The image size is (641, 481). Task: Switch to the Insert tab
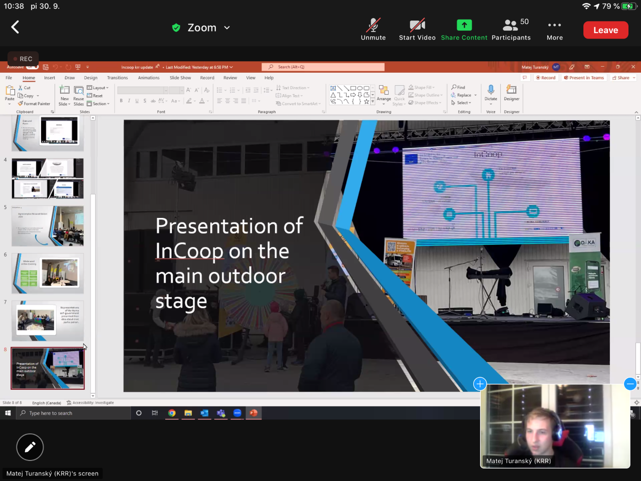click(x=50, y=78)
